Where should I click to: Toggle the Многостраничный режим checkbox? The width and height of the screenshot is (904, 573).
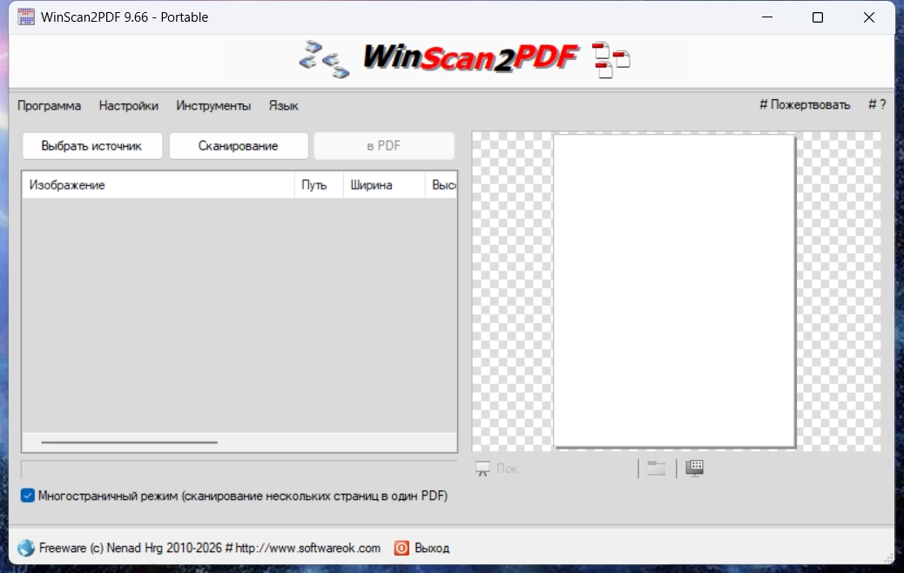coord(28,496)
